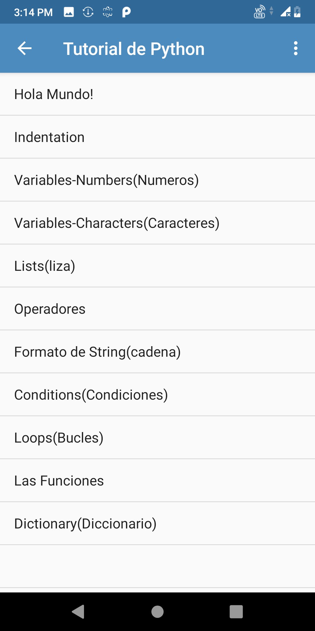Tap the Conditions(Condiciones) entry

pos(157,395)
